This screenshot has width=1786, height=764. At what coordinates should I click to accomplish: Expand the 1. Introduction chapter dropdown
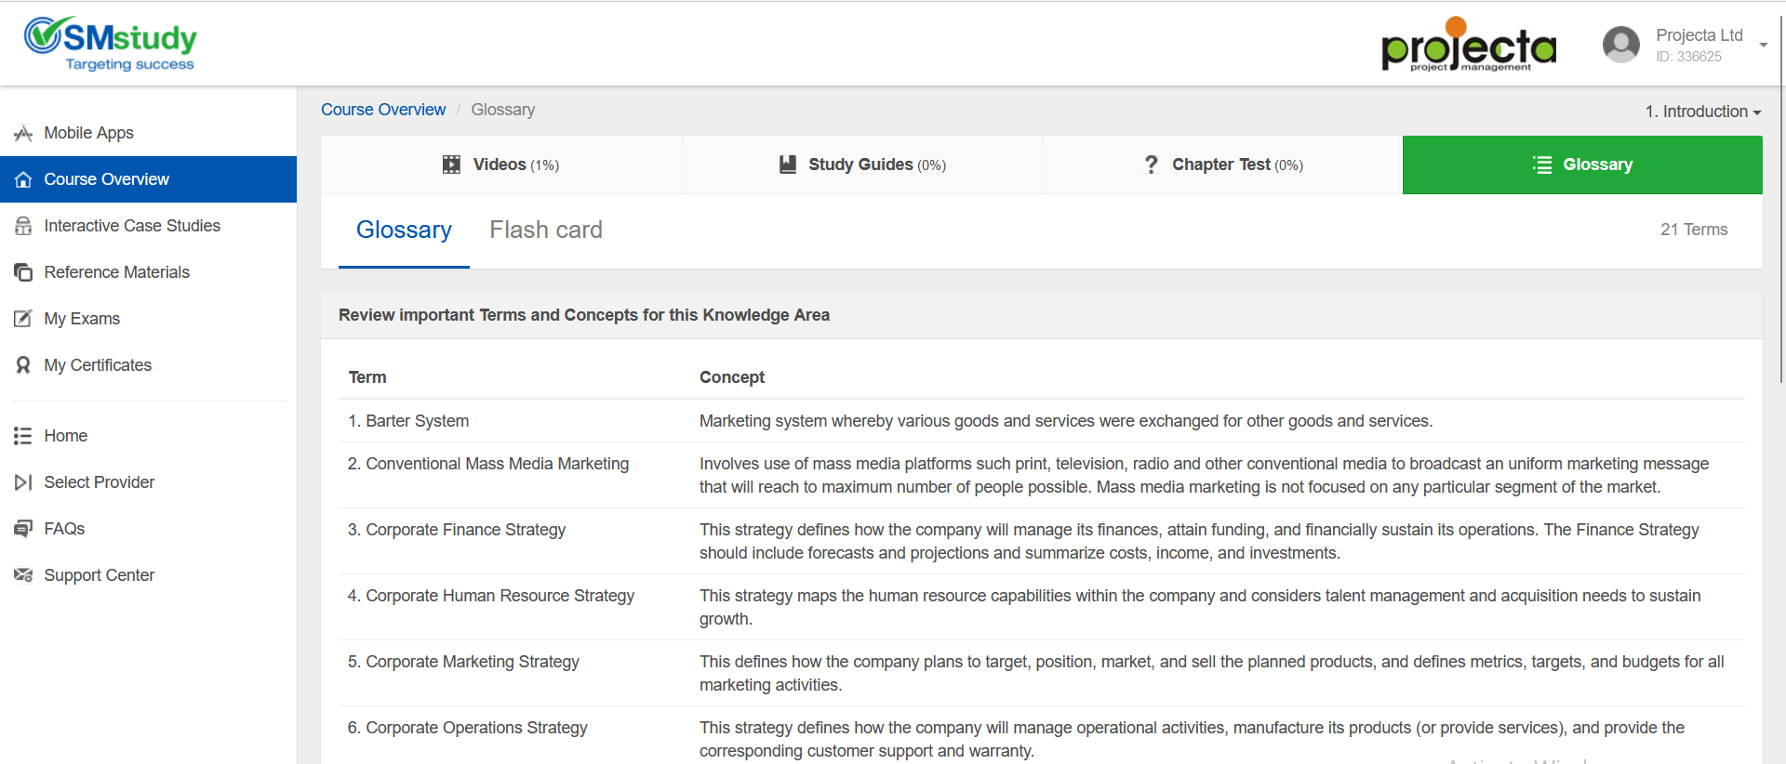click(x=1702, y=112)
